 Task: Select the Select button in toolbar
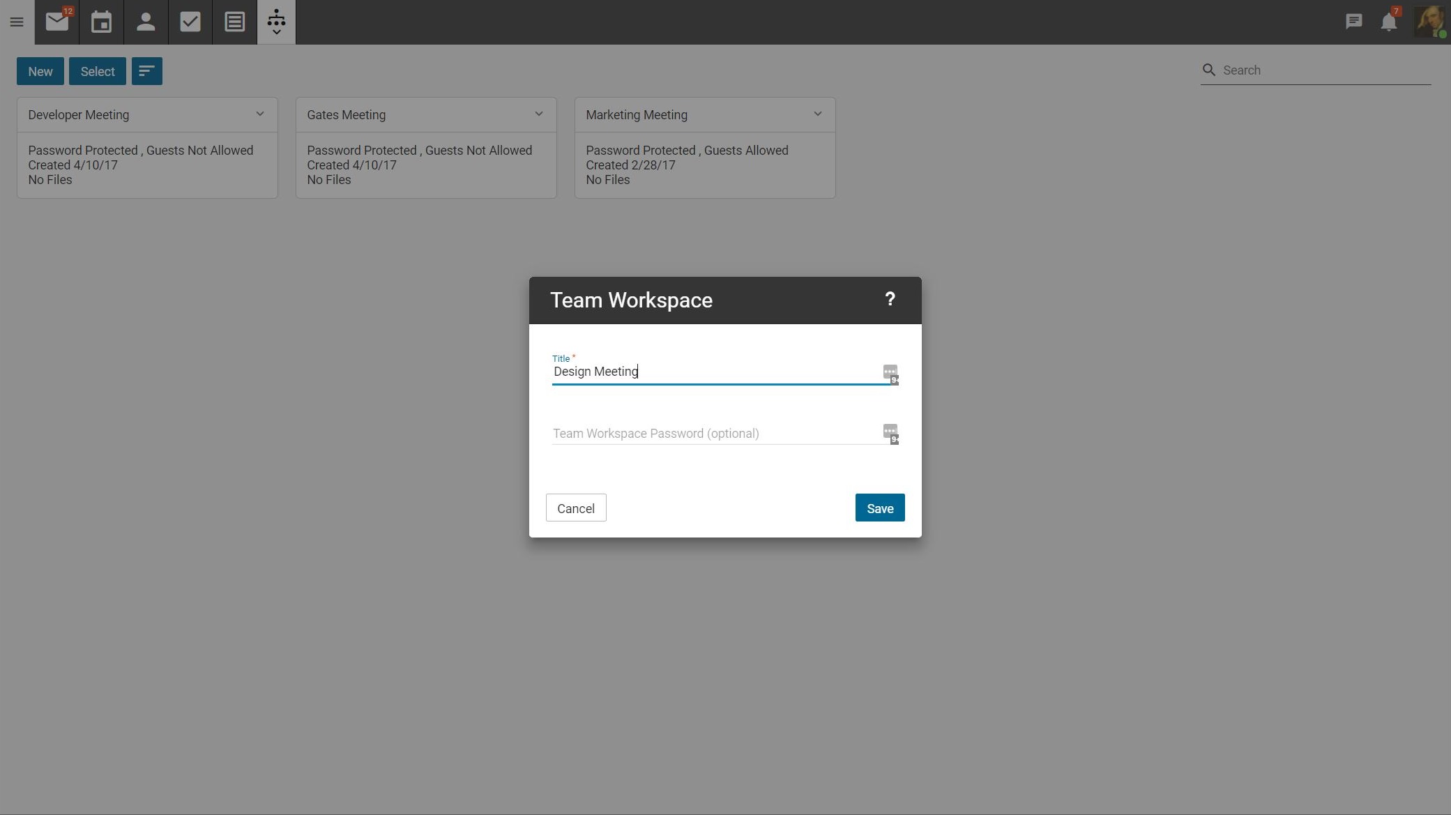click(x=98, y=70)
